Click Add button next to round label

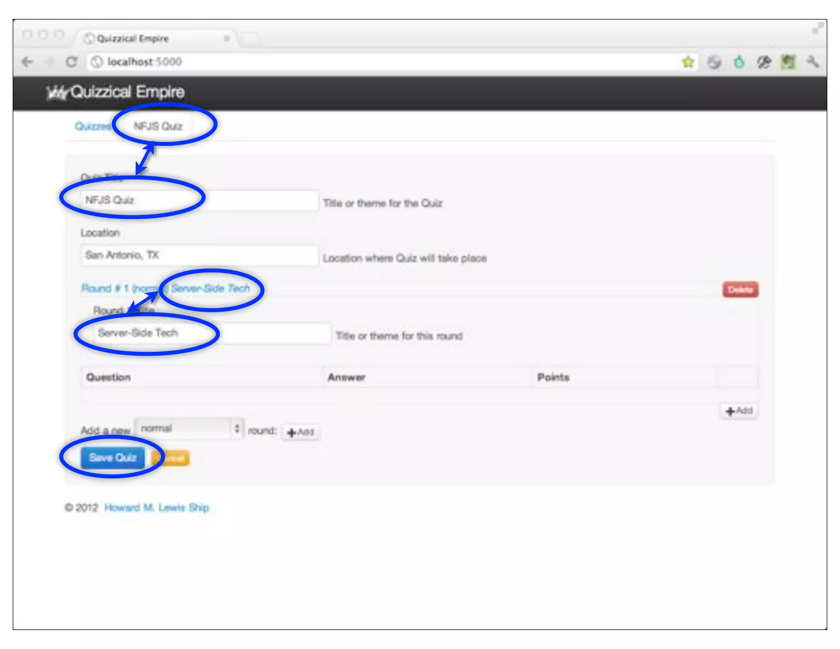tap(301, 432)
